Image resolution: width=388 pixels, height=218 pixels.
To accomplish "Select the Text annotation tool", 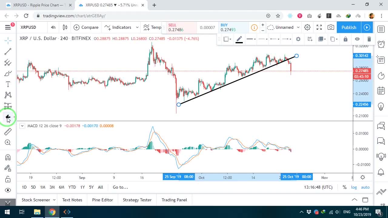I will (x=8, y=84).
